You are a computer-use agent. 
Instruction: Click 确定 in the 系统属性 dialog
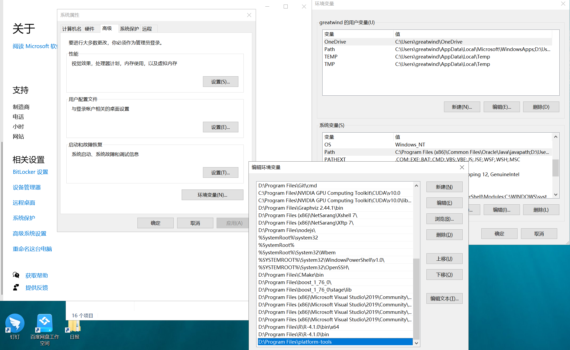coord(156,223)
